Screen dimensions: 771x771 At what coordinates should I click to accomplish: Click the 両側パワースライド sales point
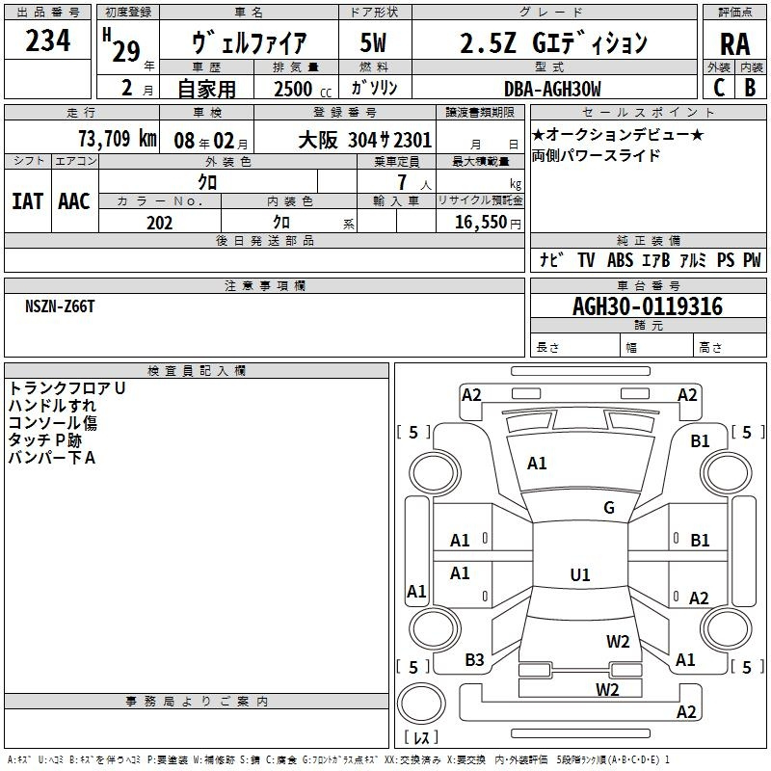596,155
